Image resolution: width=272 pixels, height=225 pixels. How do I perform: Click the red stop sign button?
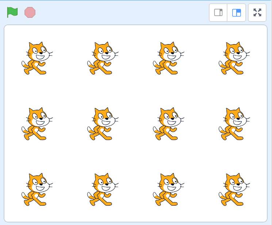pos(30,12)
